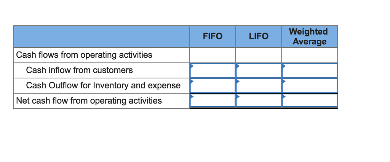390x162 pixels.
Task: Click the Weighted Average column header
Action: click(309, 36)
